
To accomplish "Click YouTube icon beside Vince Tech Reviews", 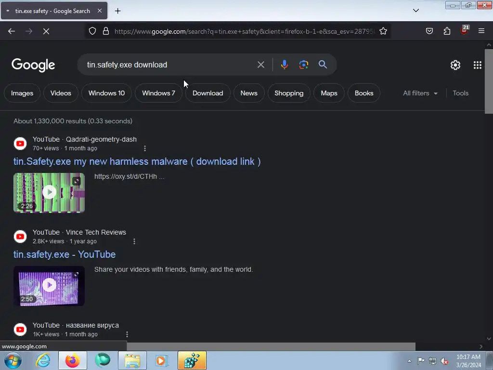I will pyautogui.click(x=20, y=237).
